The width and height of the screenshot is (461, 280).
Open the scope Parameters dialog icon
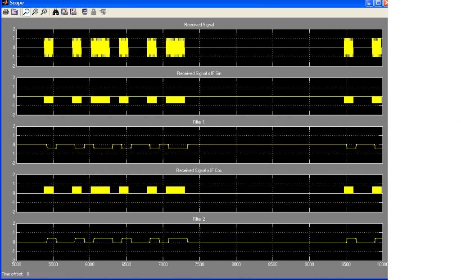(x=14, y=12)
